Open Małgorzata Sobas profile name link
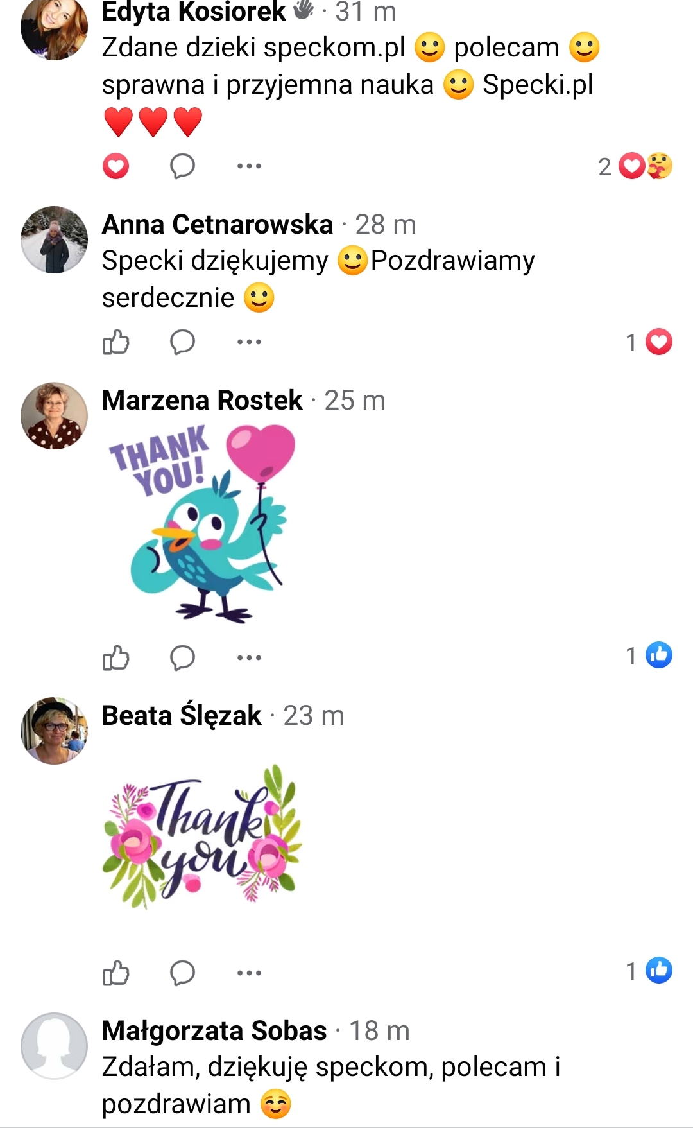This screenshot has width=693, height=1128. 214,1030
